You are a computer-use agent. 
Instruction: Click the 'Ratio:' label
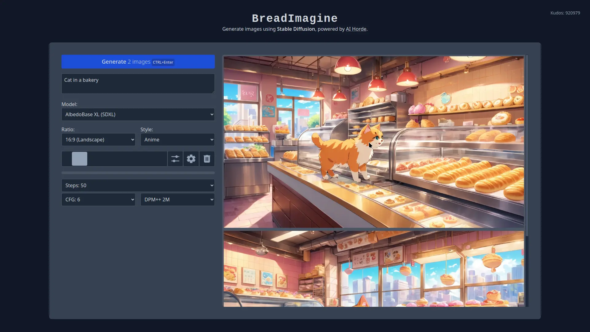tap(68, 129)
